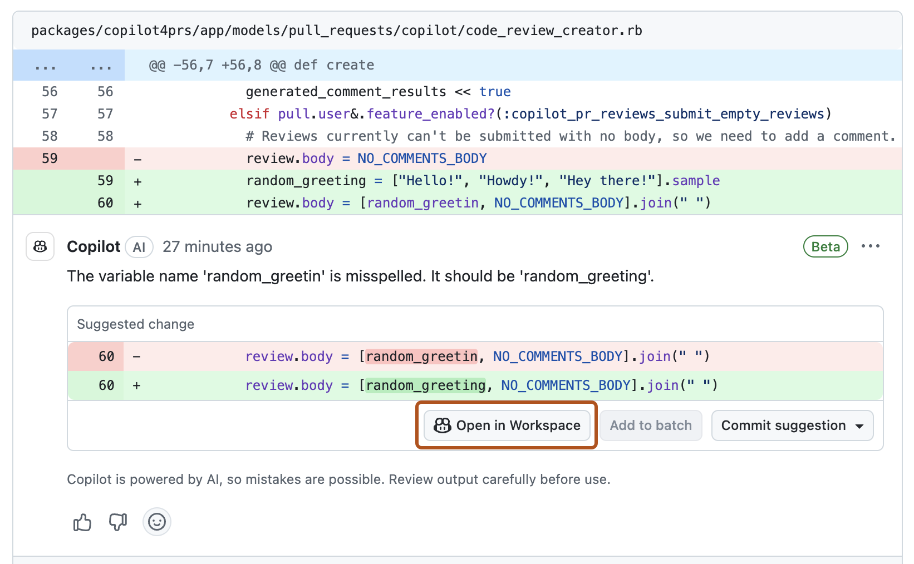The width and height of the screenshot is (914, 564).
Task: Give thumbs up feedback on Copilot comment
Action: [82, 522]
